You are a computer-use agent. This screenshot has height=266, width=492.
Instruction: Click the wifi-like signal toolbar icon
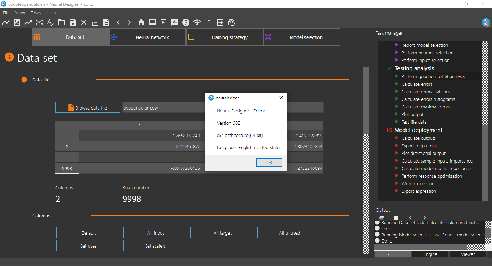click(x=197, y=22)
